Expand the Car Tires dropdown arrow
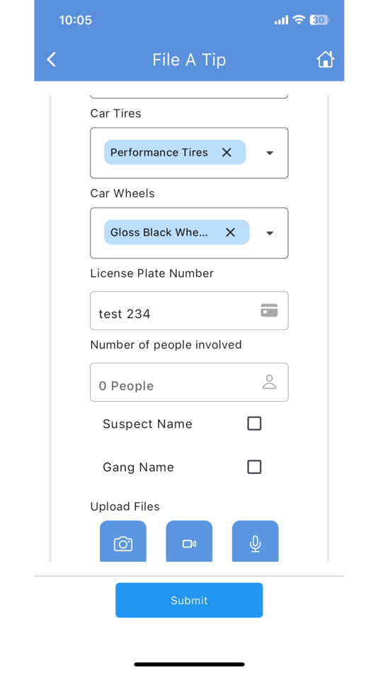Screen dimensions: 378x673 (270, 153)
